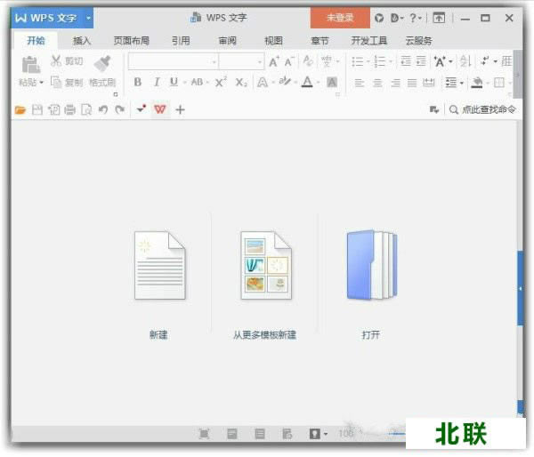Switch to the 页面布局 tab
The height and width of the screenshot is (457, 534).
click(x=131, y=41)
